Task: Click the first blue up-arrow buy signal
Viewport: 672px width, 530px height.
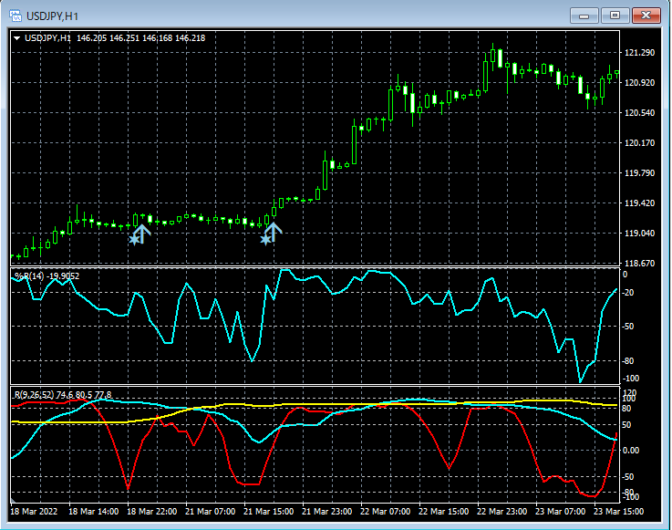Action: [143, 231]
